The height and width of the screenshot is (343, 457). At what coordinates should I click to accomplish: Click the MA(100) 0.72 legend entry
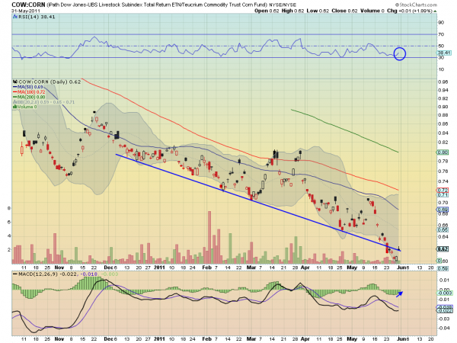(x=29, y=92)
